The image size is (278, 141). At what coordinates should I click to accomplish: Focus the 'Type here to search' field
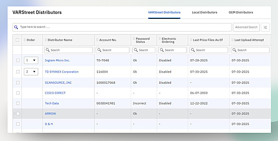pyautogui.click(x=122, y=27)
